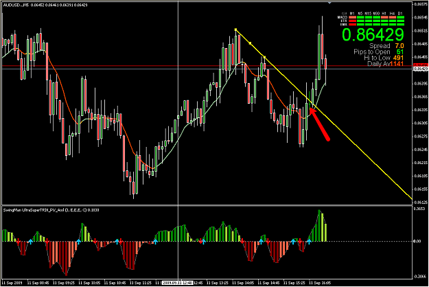Click the 11 Sep 16:05 time label
429x287 pixels.
(x=320, y=283)
